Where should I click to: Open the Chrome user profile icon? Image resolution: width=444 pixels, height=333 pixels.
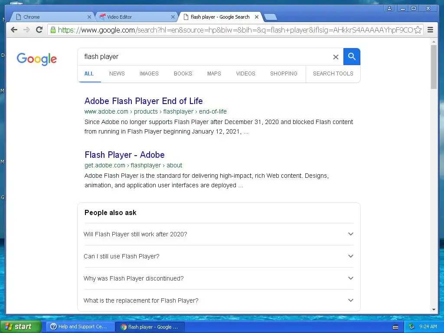click(389, 8)
